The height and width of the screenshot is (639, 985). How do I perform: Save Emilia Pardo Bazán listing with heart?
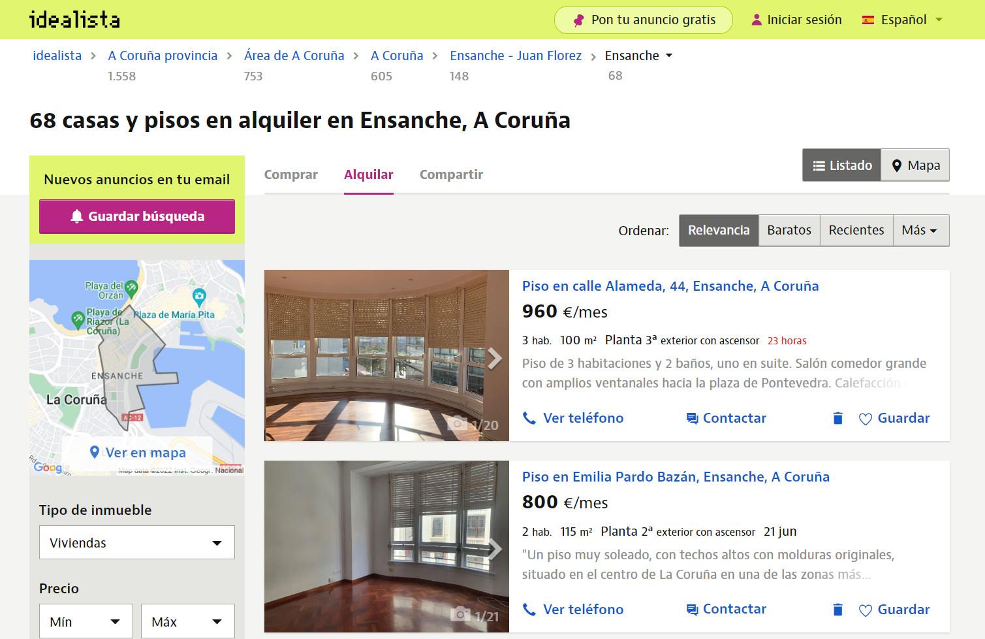tap(866, 610)
